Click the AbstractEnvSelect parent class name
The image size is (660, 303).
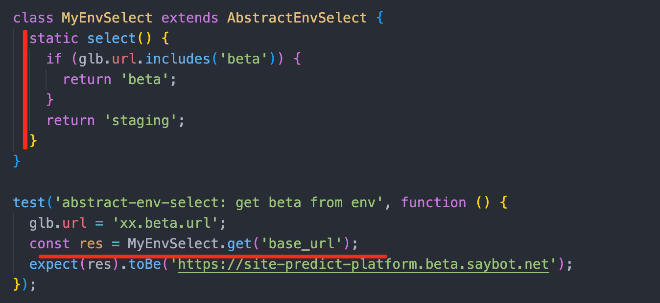(297, 18)
